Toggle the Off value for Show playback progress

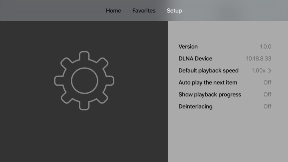click(x=267, y=94)
